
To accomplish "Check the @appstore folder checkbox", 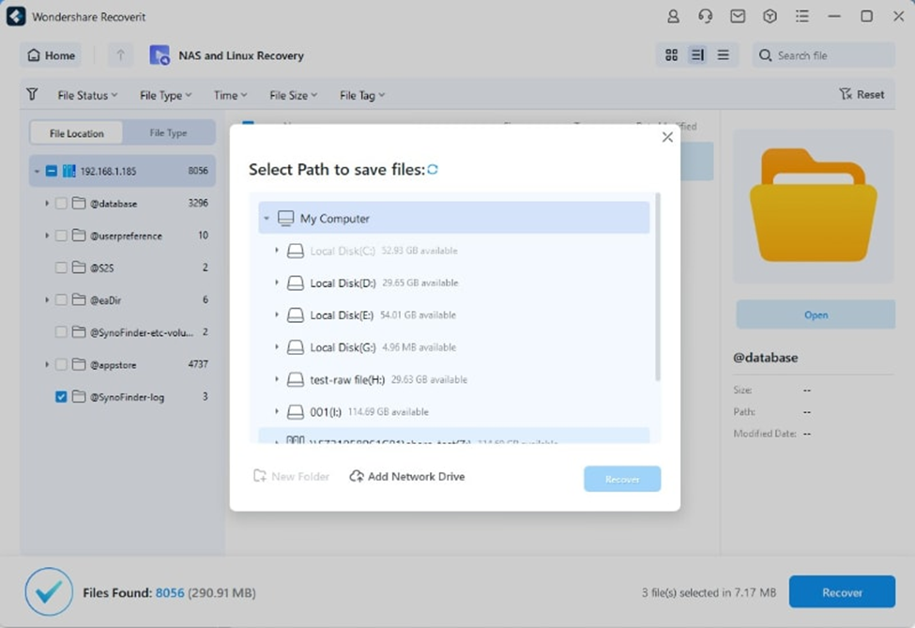I will [60, 364].
